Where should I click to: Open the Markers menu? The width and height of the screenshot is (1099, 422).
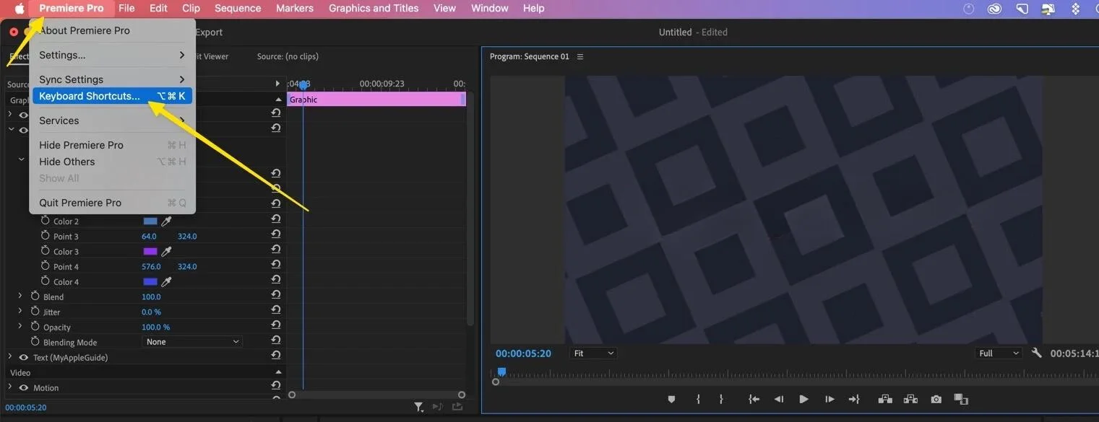[295, 8]
